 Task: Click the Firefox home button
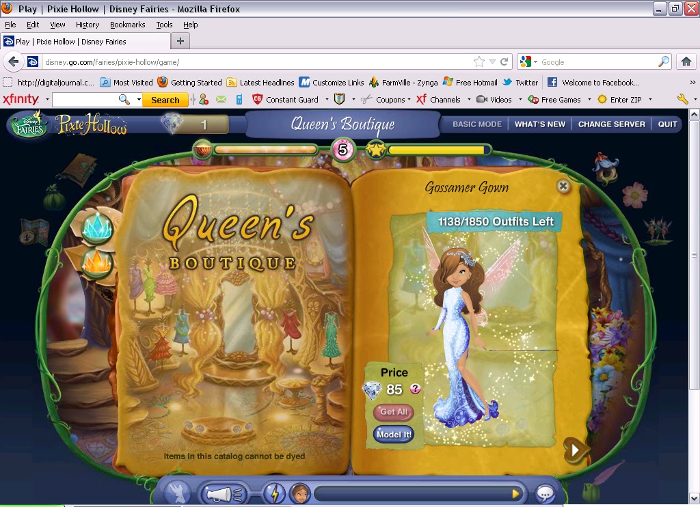[x=686, y=61]
